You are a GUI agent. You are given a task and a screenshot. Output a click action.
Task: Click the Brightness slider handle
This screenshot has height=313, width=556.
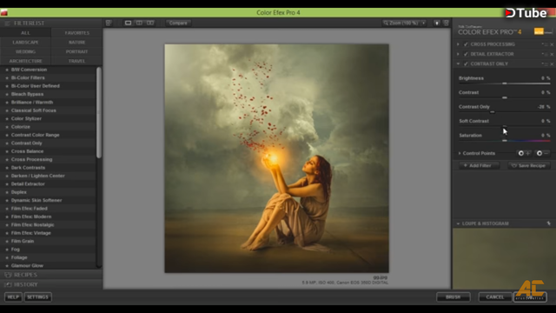point(505,83)
